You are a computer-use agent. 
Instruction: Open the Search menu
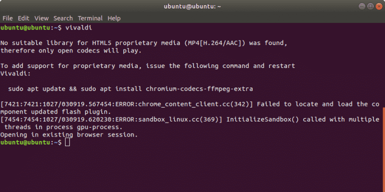(x=63, y=18)
